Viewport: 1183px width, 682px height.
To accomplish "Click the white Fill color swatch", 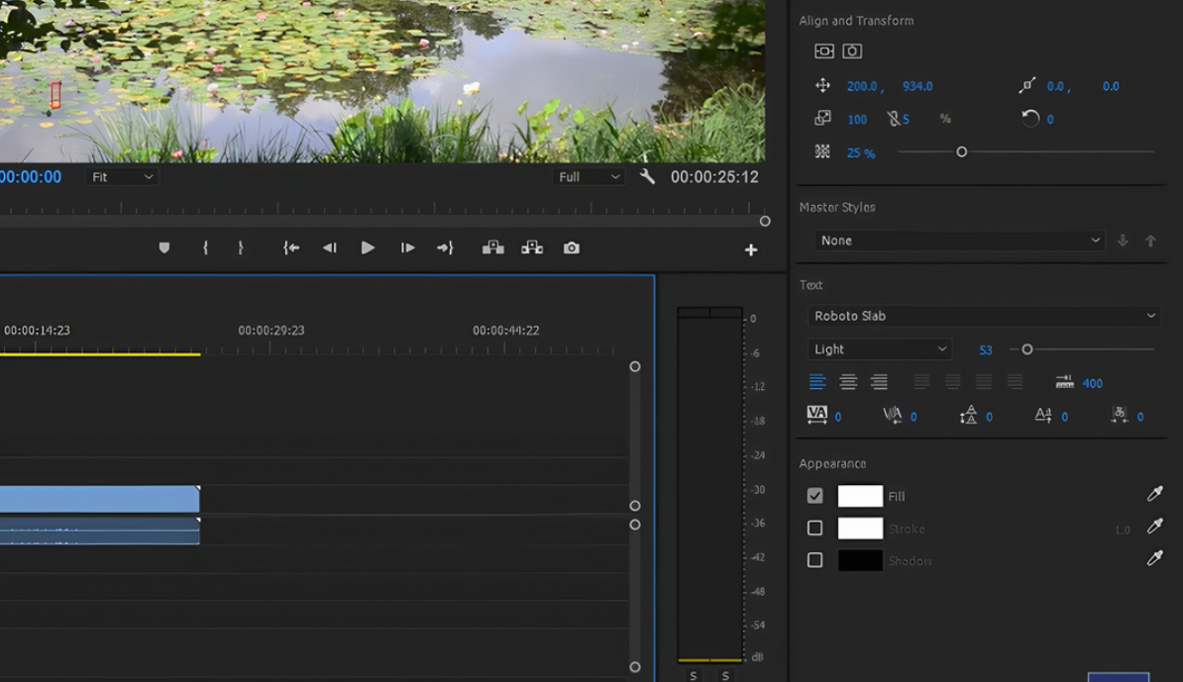I will [x=860, y=496].
